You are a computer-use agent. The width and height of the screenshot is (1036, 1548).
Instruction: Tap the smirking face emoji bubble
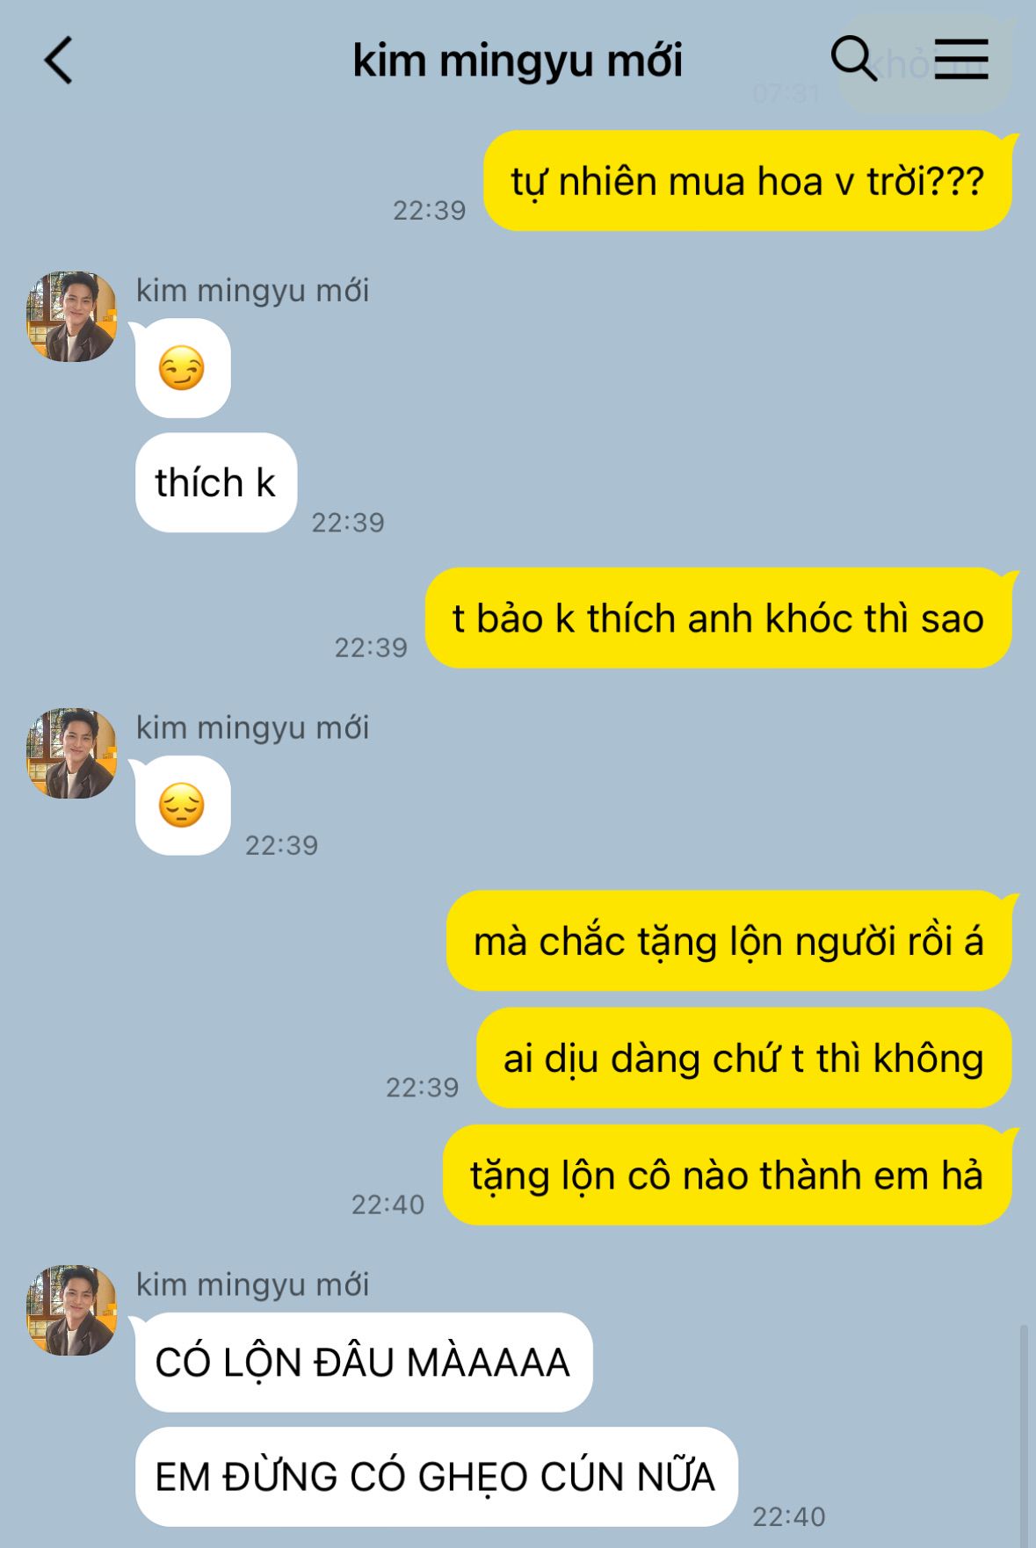[183, 368]
